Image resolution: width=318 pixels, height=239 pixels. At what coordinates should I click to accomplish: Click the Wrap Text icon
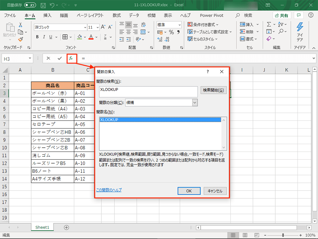(x=143, y=24)
